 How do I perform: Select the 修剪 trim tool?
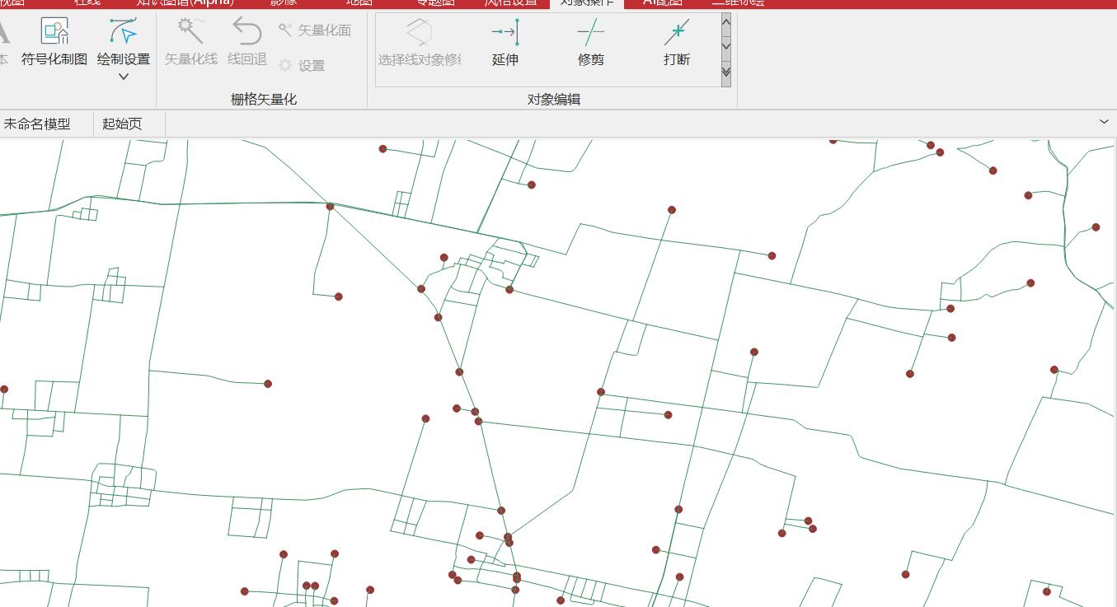pos(590,43)
